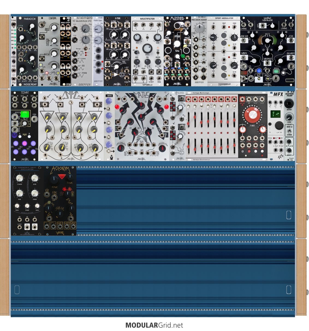This screenshot has height=331, width=309.
Task: Click the lit magenta channel button on Tempi
Action: (x=25, y=143)
